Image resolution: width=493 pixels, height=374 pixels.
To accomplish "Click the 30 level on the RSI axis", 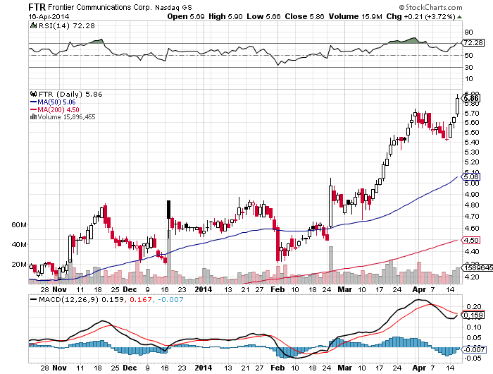I will [468, 68].
